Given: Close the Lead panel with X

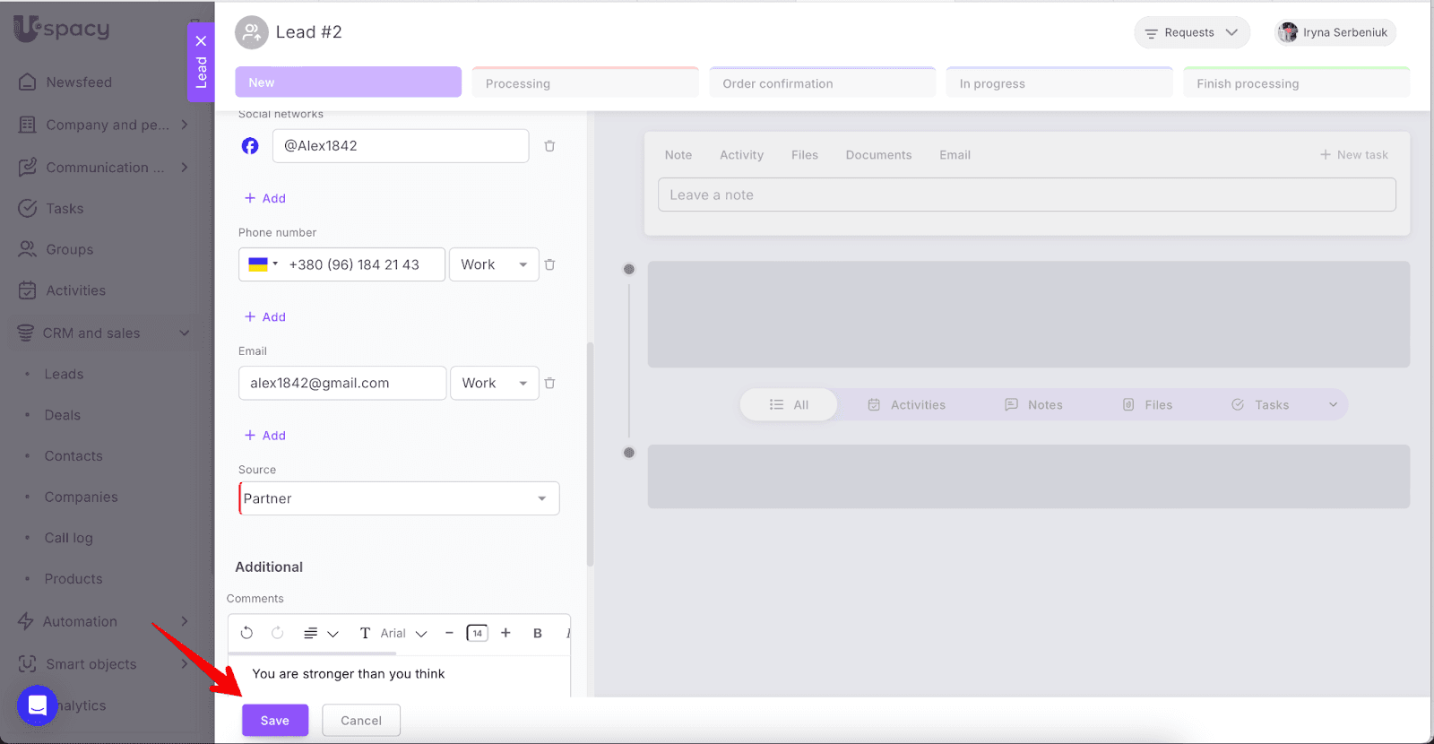Looking at the screenshot, I should [x=201, y=40].
